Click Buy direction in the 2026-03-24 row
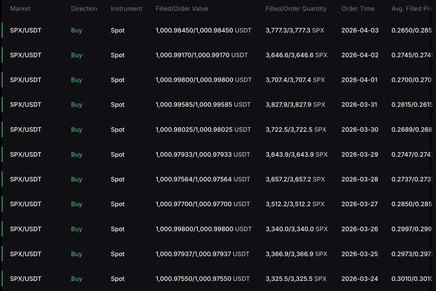Viewport: 436px width, 291px height. (76, 279)
